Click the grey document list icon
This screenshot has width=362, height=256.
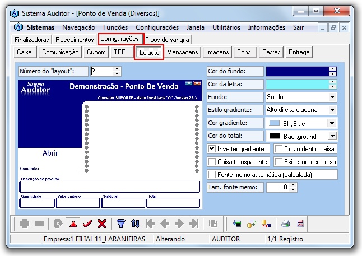pyautogui.click(x=213, y=224)
